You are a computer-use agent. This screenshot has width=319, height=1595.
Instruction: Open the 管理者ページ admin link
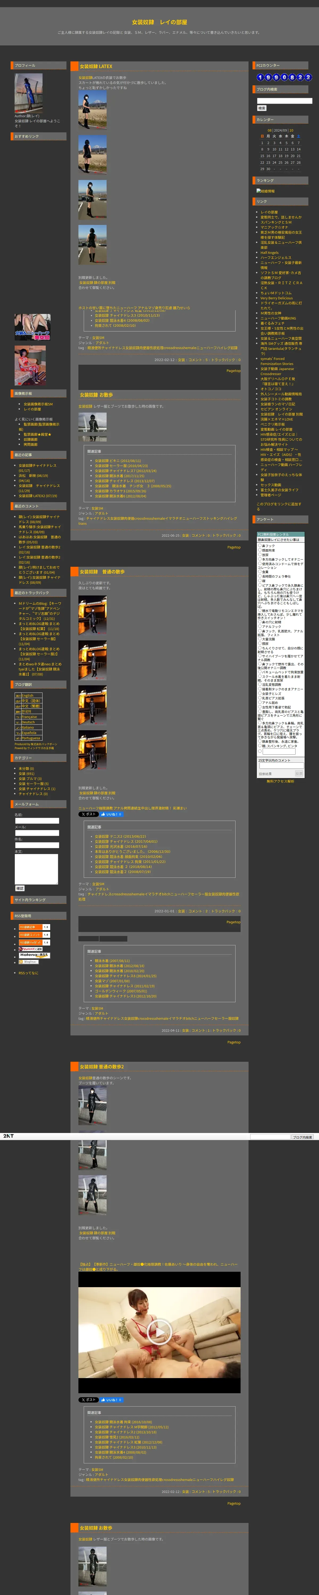coord(270,495)
